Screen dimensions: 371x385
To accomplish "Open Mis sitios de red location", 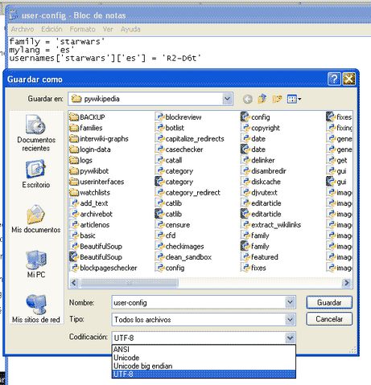I will pyautogui.click(x=36, y=309).
